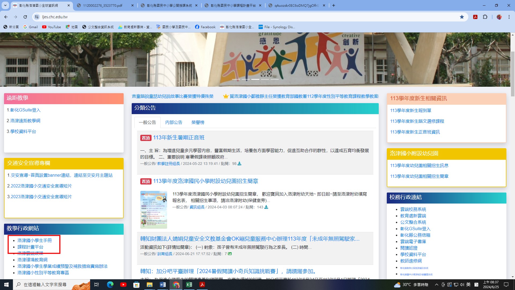Image resolution: width=515 pixels, height=290 pixels.
Task: Open the Adobe Acrobat extension icon
Action: (x=475, y=17)
